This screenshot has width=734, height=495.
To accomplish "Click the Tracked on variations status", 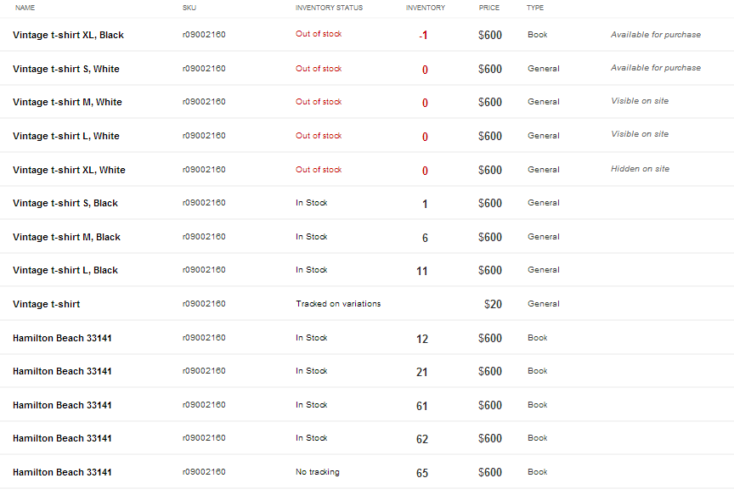I will tap(338, 304).
